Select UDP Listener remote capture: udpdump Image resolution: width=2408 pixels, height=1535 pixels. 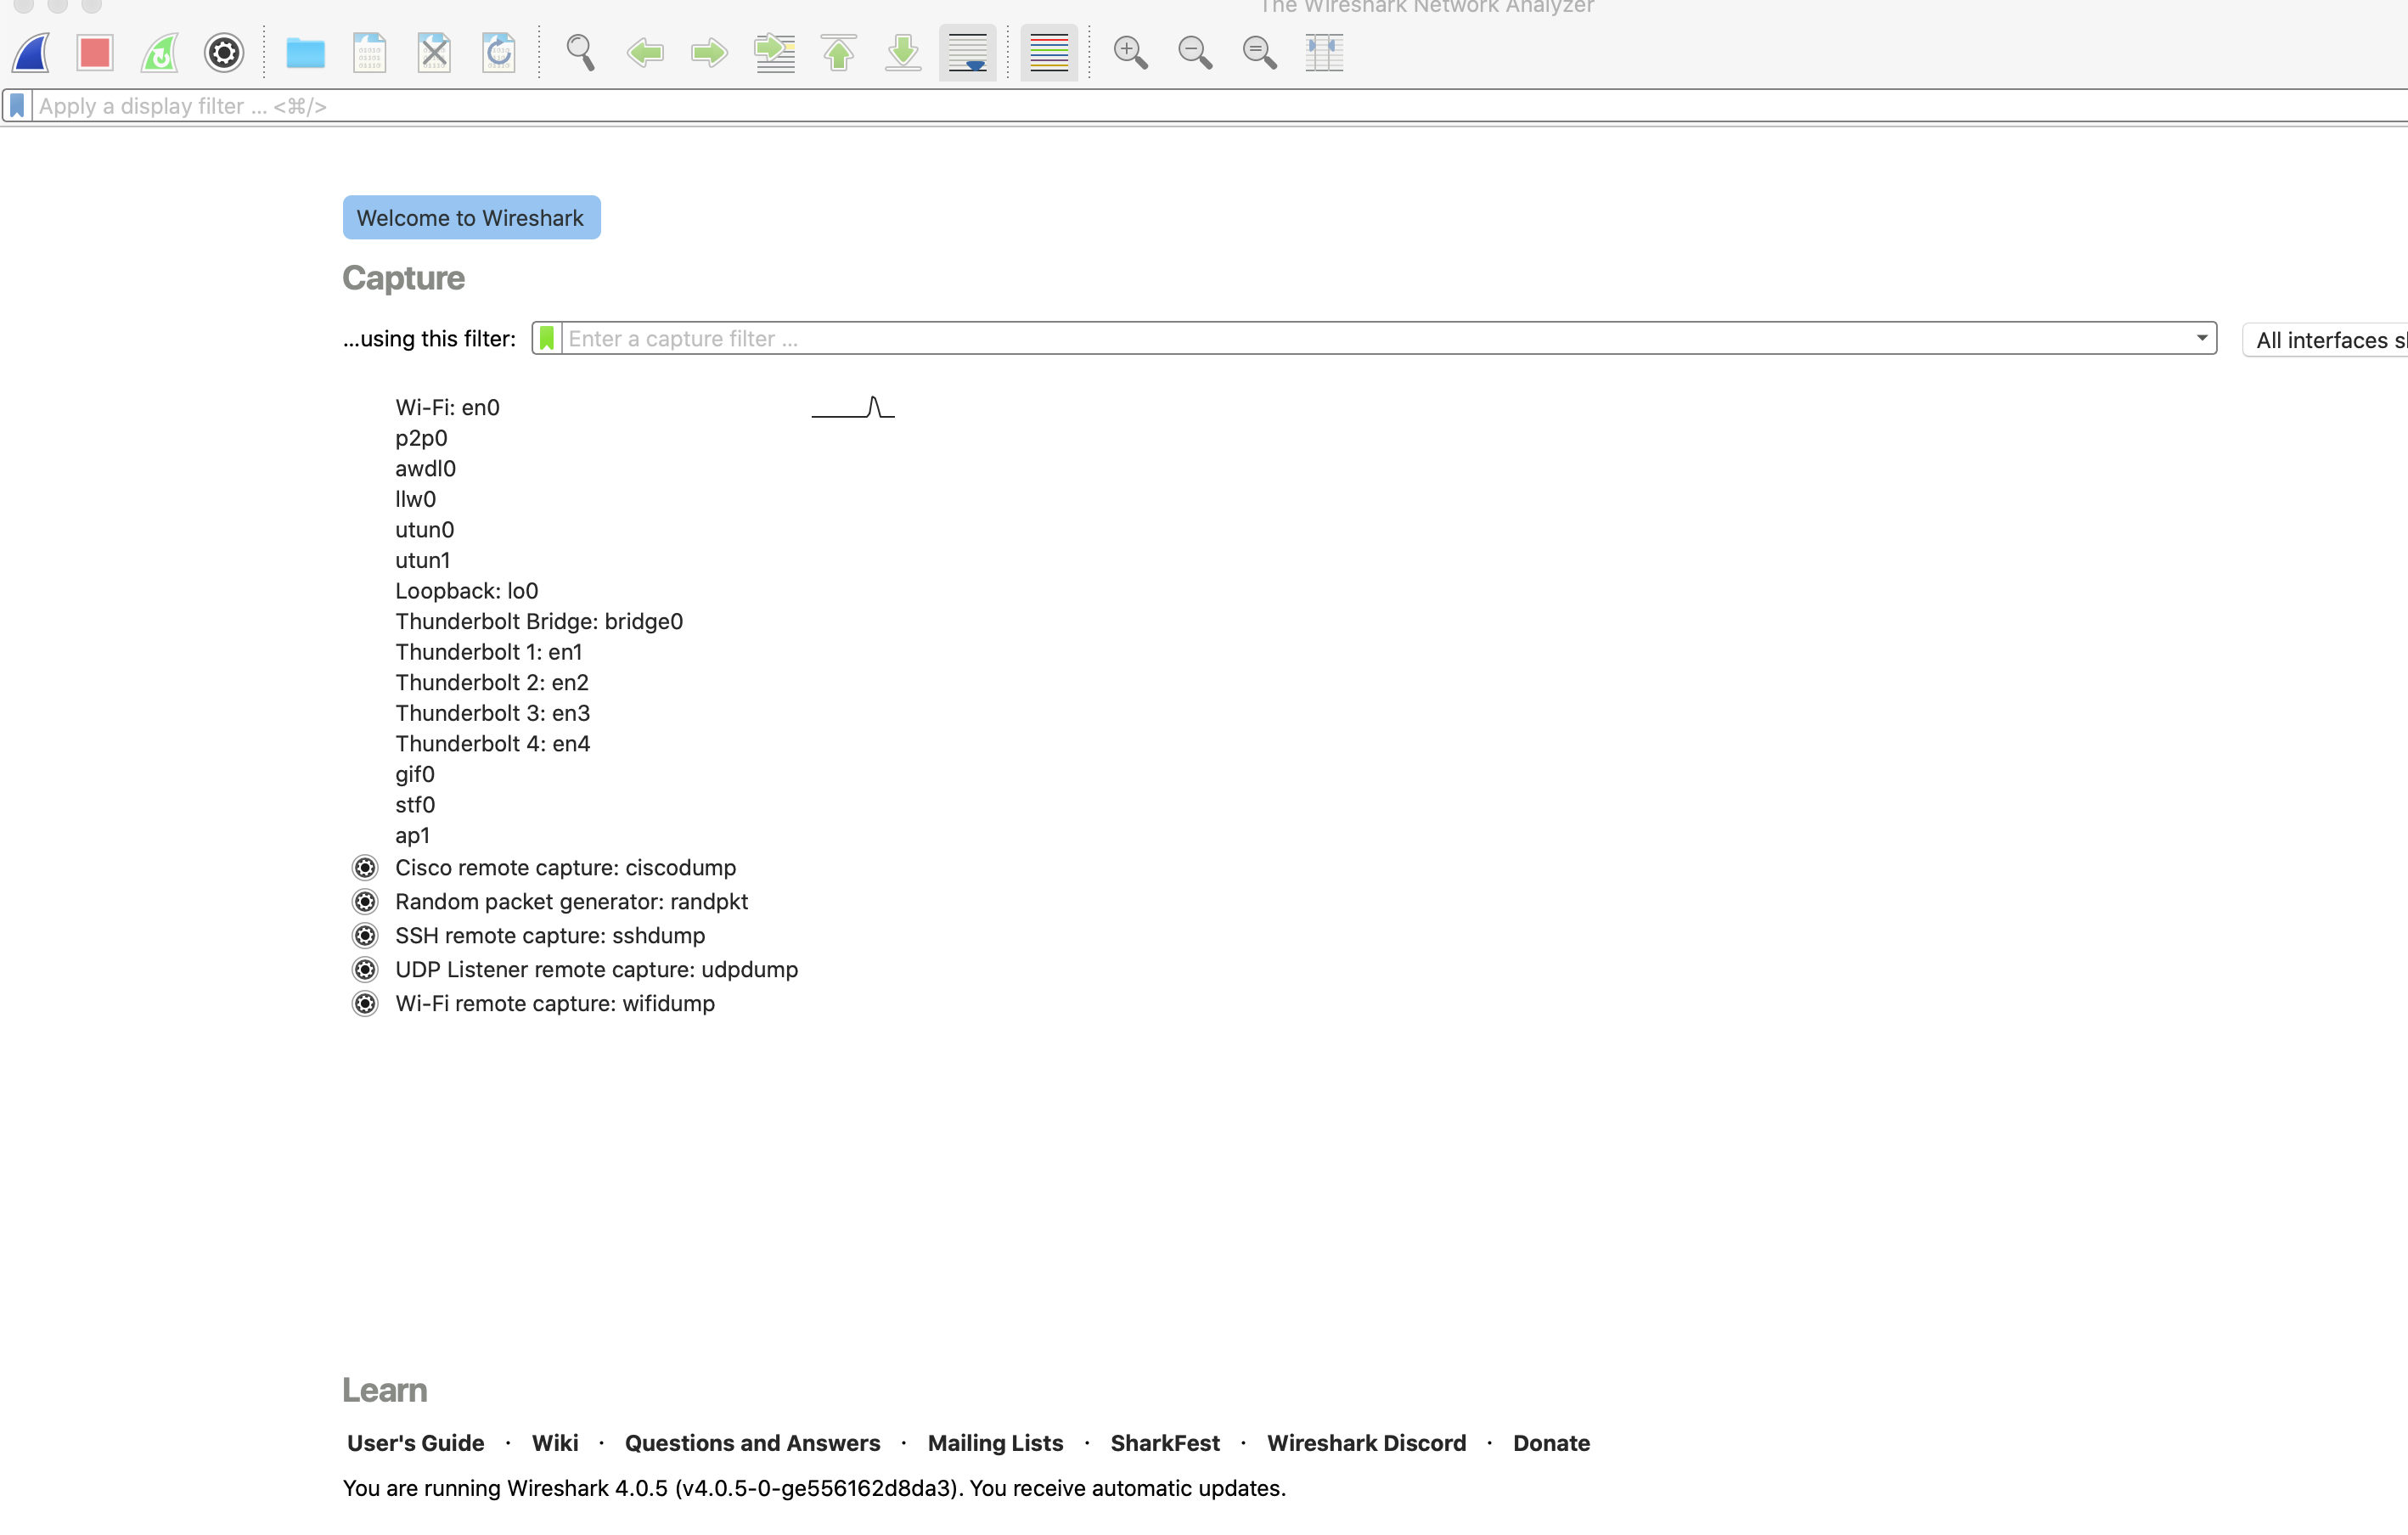[596, 970]
